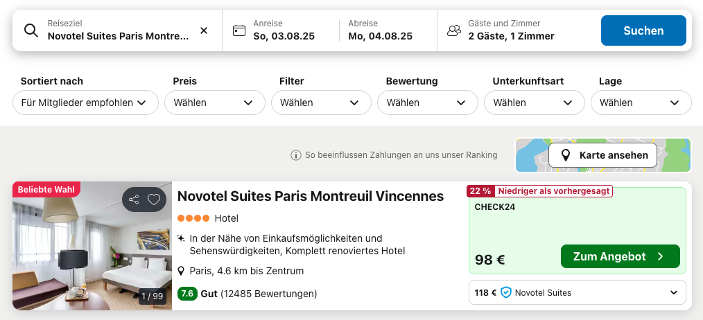Click the Zum Angebot button
This screenshot has height=320, width=703.
tap(620, 256)
